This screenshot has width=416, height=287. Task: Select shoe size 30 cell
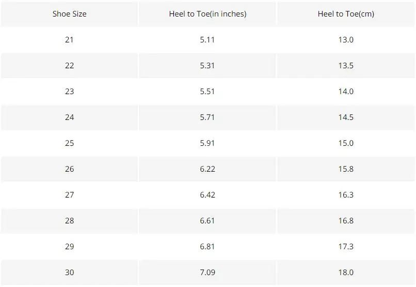coord(69,273)
